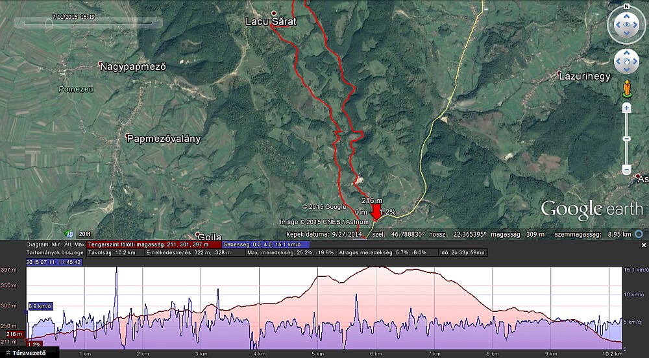This screenshot has height=358, width=649.
Task: Close the elevation profile panel
Action: pyautogui.click(x=643, y=245)
